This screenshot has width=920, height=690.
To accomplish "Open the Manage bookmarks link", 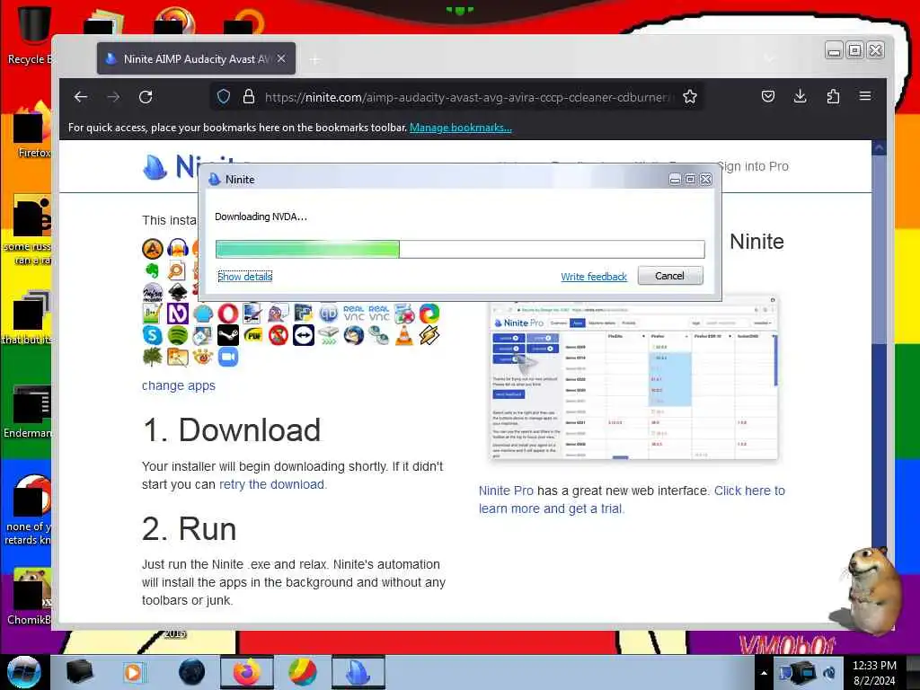I will (461, 128).
